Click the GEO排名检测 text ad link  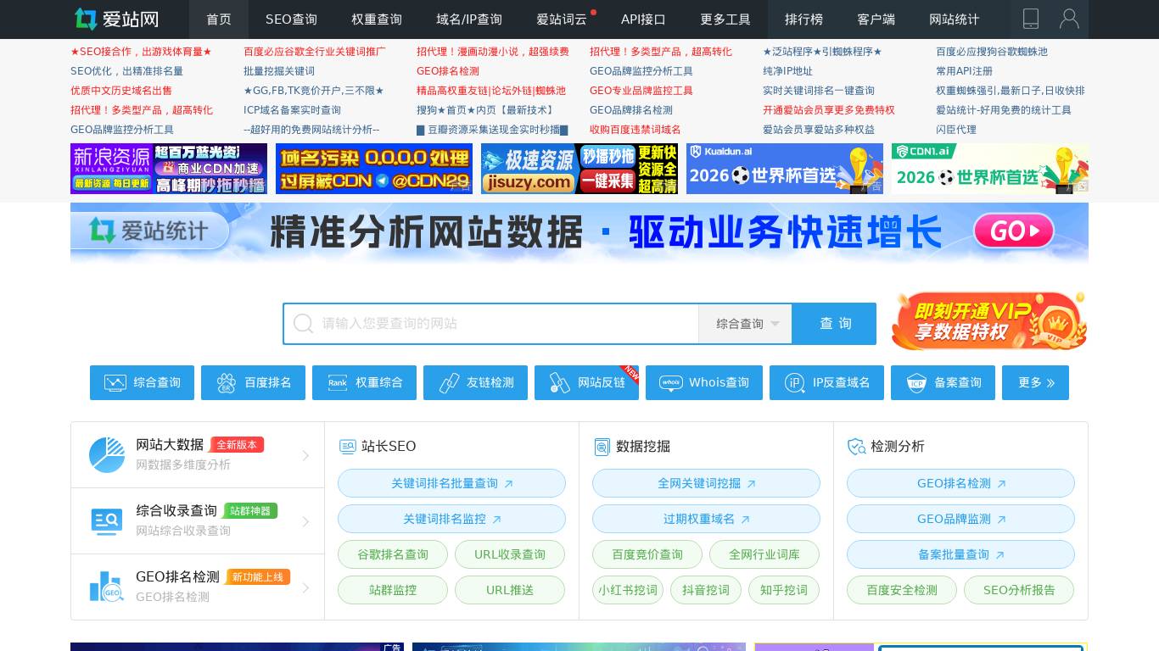pyautogui.click(x=448, y=71)
